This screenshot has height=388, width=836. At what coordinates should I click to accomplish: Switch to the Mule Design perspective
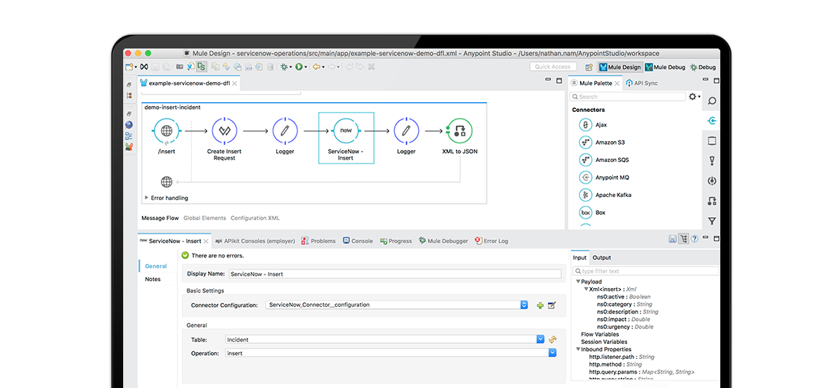[620, 67]
